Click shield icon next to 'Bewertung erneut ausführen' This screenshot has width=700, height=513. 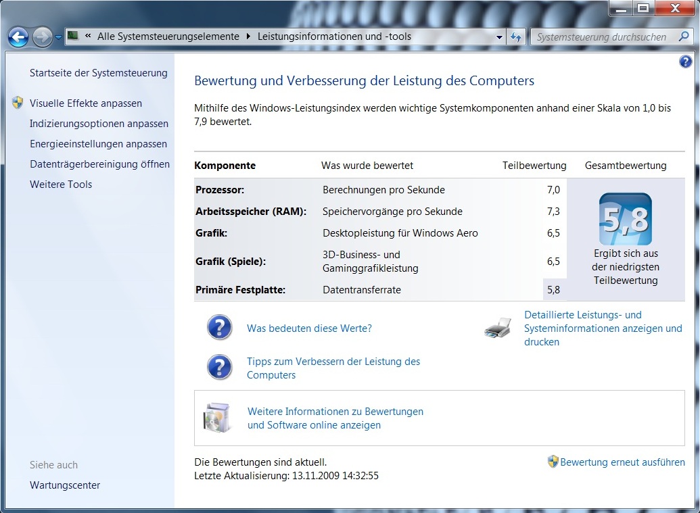[x=553, y=461]
